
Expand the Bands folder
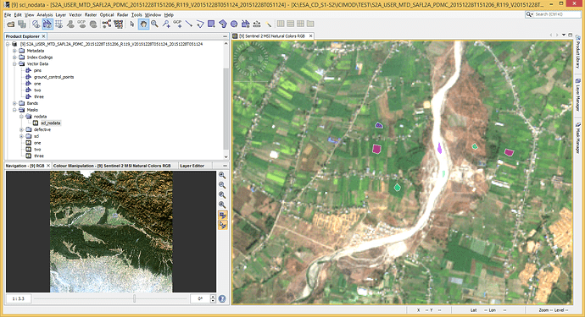(14, 103)
